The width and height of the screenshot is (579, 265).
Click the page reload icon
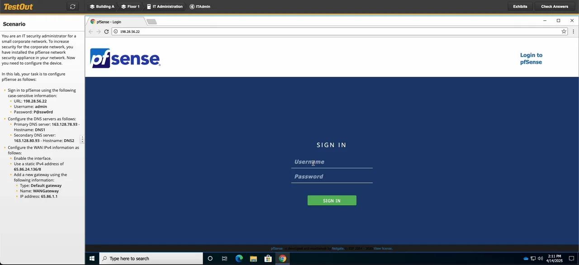click(x=107, y=31)
